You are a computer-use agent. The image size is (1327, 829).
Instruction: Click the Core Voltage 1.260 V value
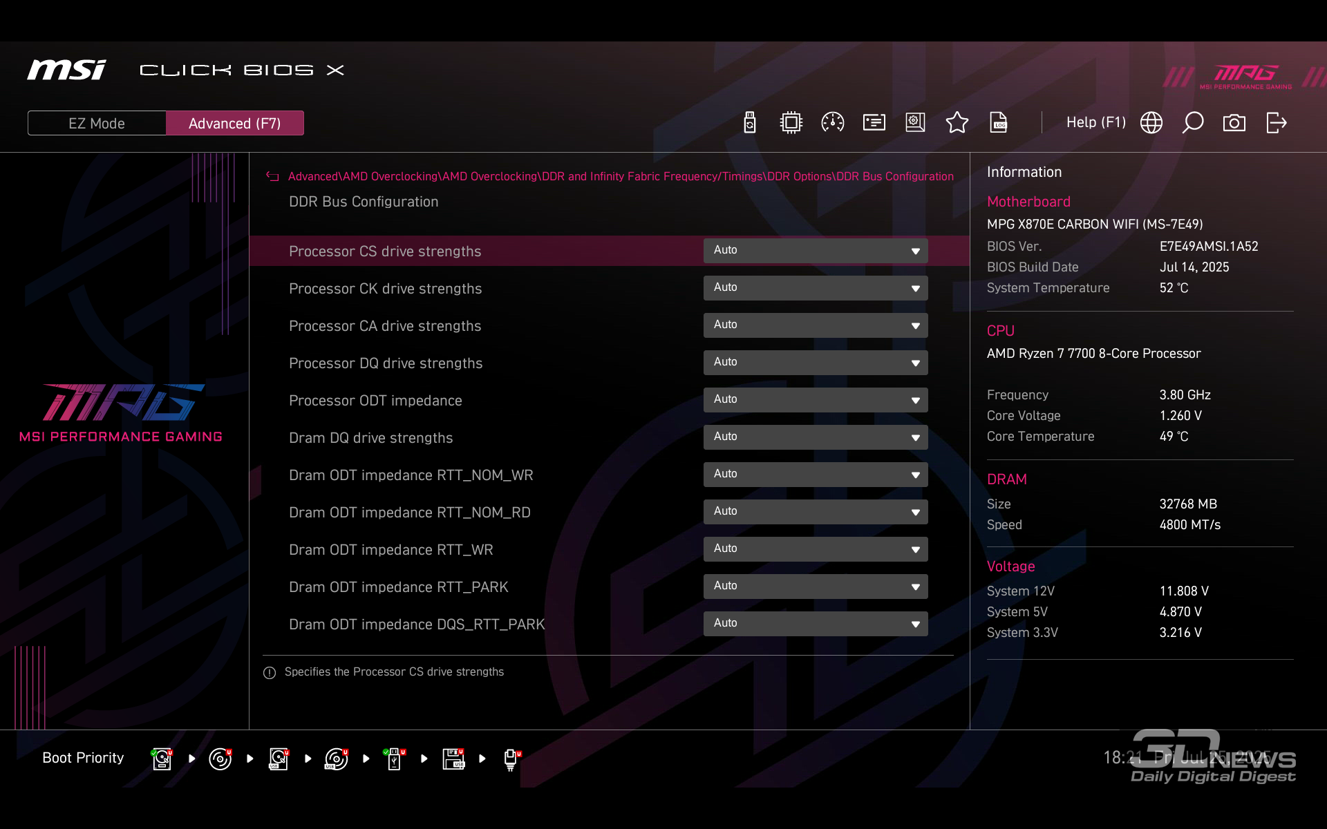click(1180, 416)
